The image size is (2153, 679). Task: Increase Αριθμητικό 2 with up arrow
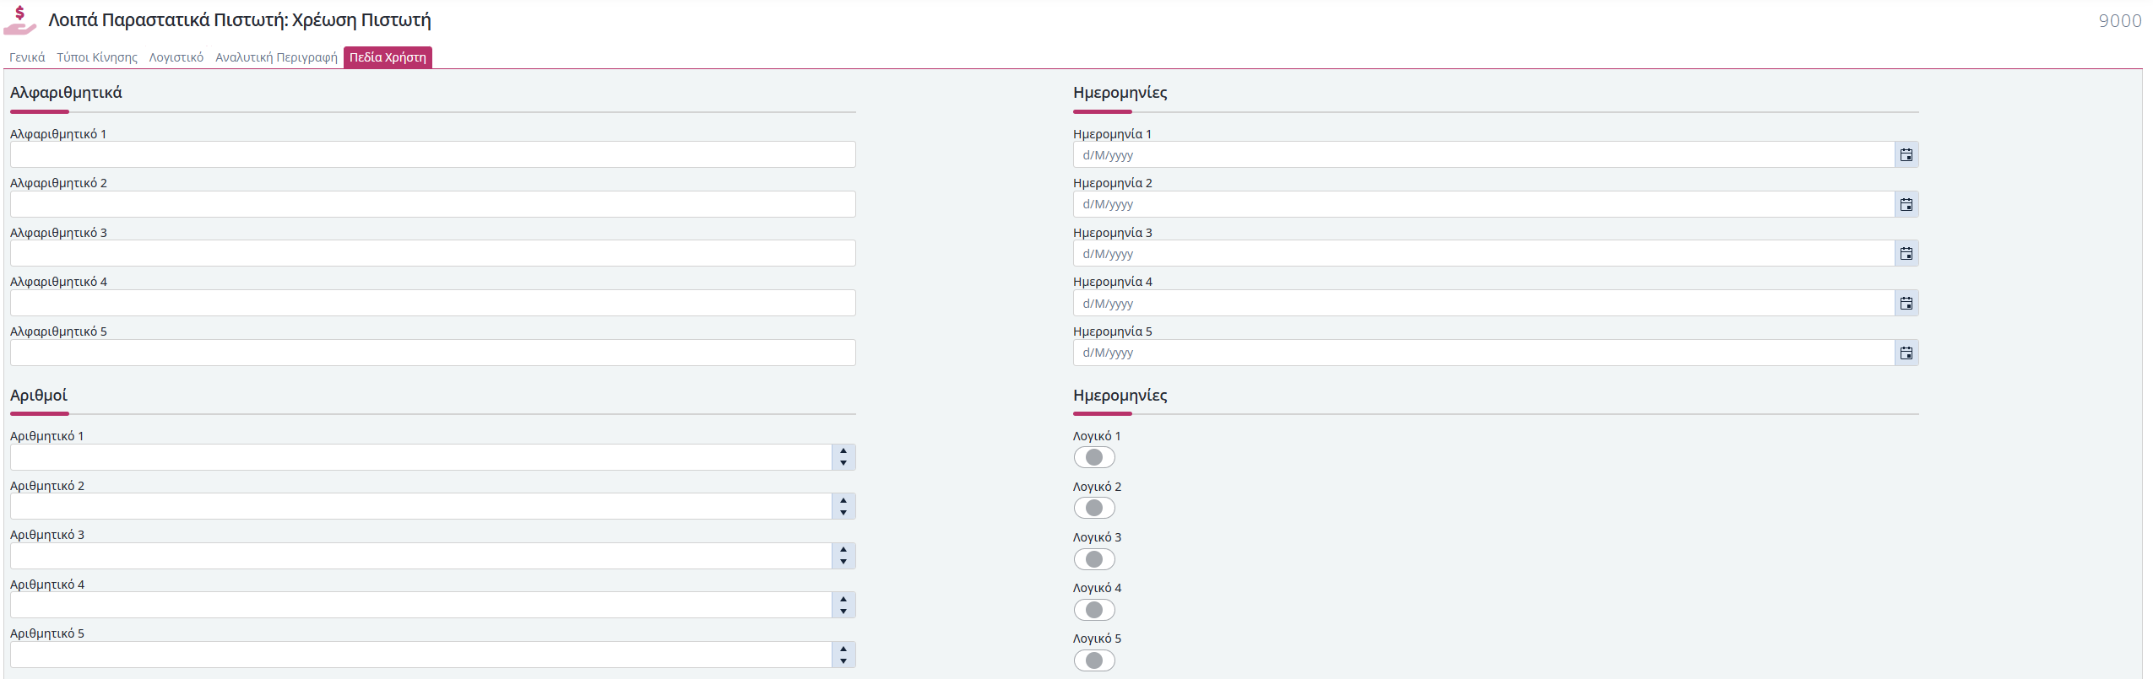[x=843, y=500]
